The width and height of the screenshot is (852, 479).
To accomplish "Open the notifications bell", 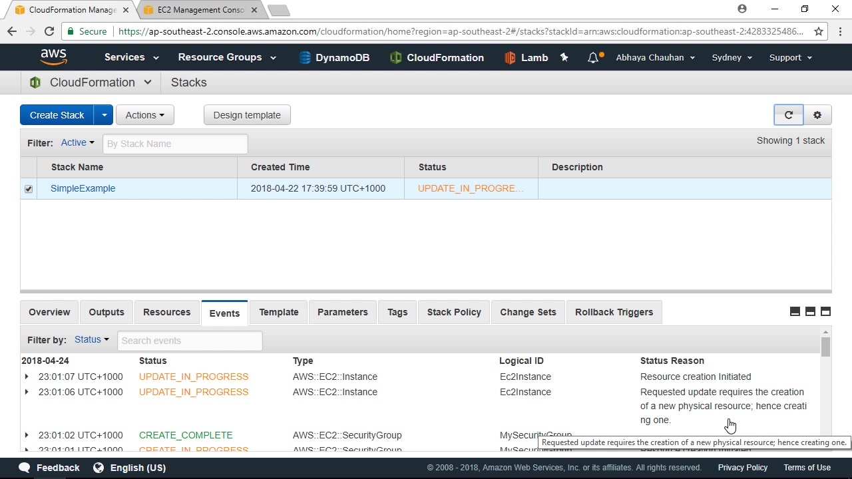I will click(593, 58).
